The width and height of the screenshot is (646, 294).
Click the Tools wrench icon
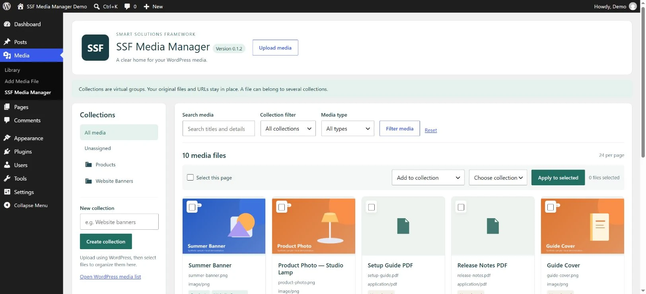click(x=7, y=179)
